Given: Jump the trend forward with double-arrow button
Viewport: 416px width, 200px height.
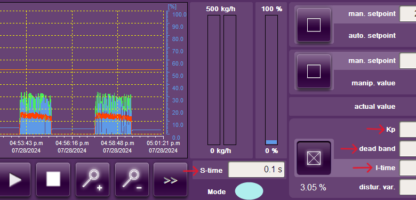Looking at the screenshot, I should point(170,180).
